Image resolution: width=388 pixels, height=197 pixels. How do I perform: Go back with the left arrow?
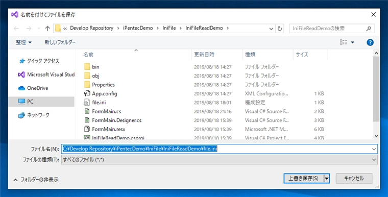coord(16,29)
